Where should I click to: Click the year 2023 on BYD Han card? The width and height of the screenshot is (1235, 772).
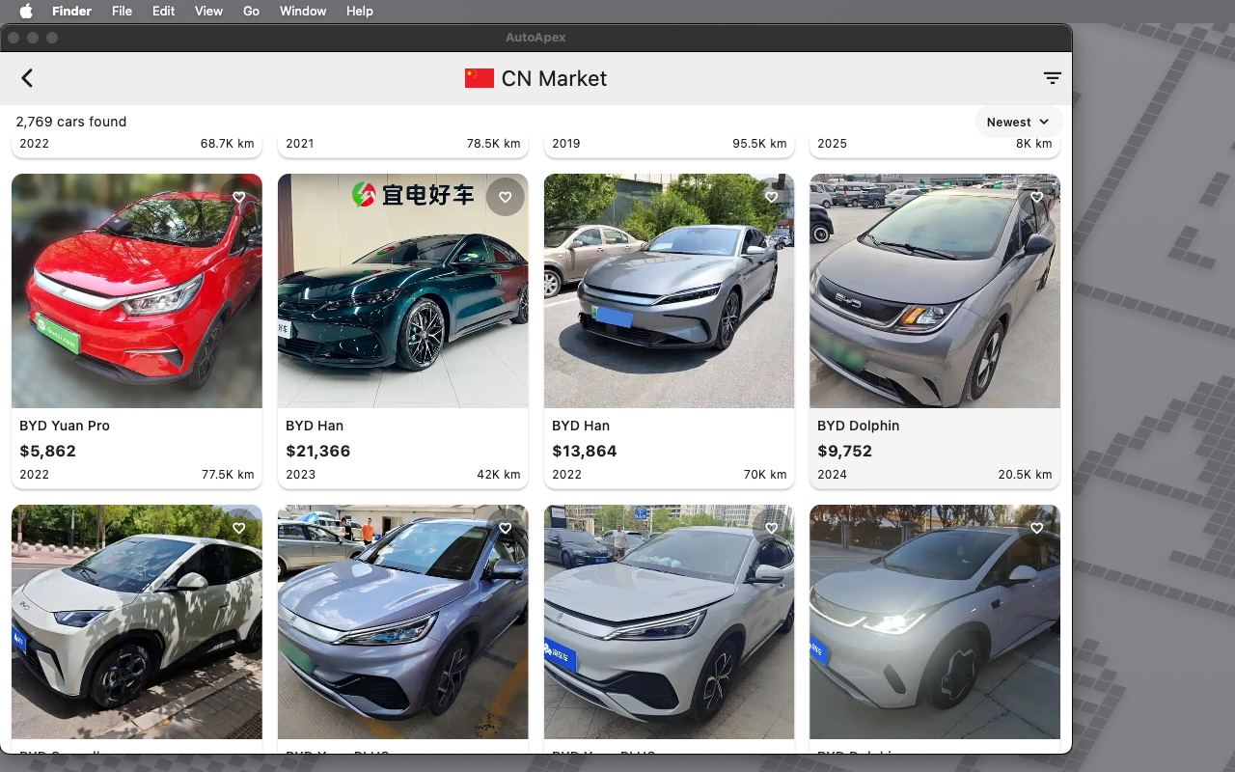point(301,475)
